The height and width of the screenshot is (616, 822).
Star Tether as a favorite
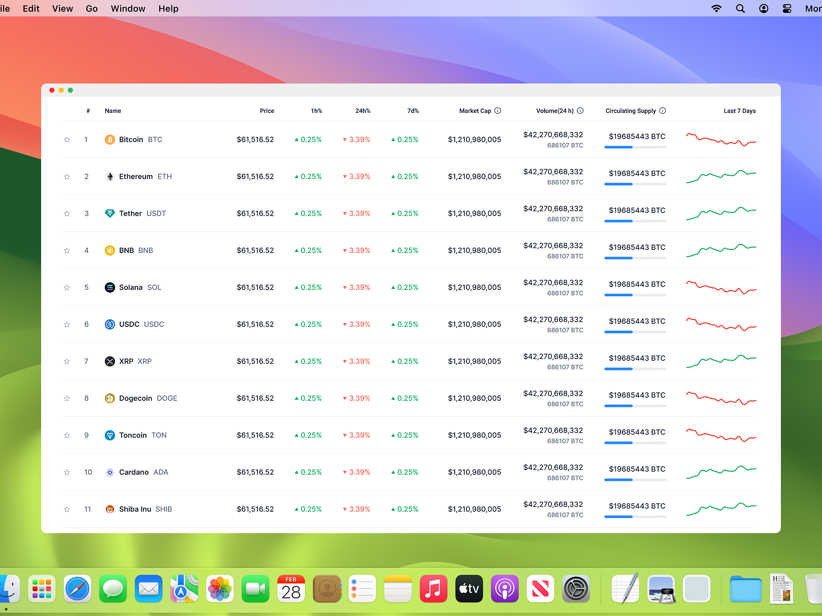point(67,214)
